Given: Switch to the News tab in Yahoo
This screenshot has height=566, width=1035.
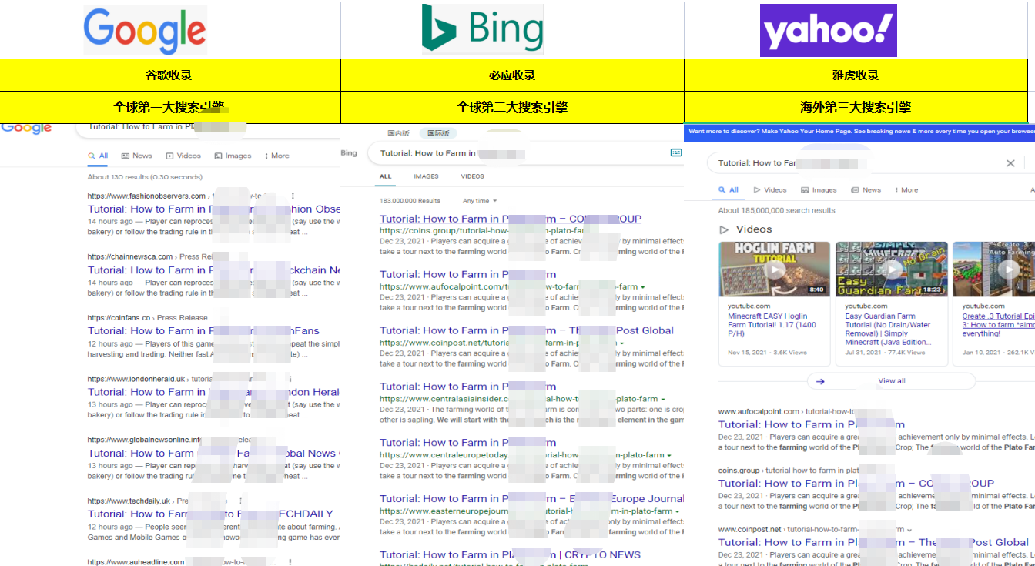Looking at the screenshot, I should 866,190.
